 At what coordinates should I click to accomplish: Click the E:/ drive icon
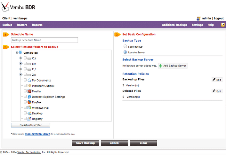tap(29, 64)
